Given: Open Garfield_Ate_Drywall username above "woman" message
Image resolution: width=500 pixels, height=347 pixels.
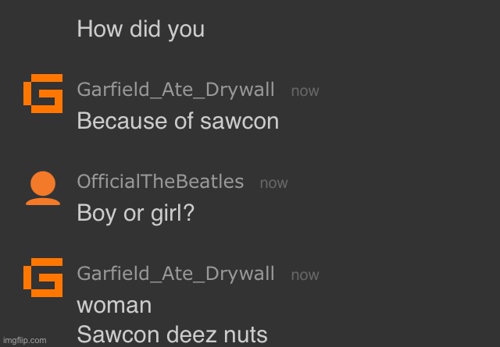Looking at the screenshot, I should click(x=175, y=274).
